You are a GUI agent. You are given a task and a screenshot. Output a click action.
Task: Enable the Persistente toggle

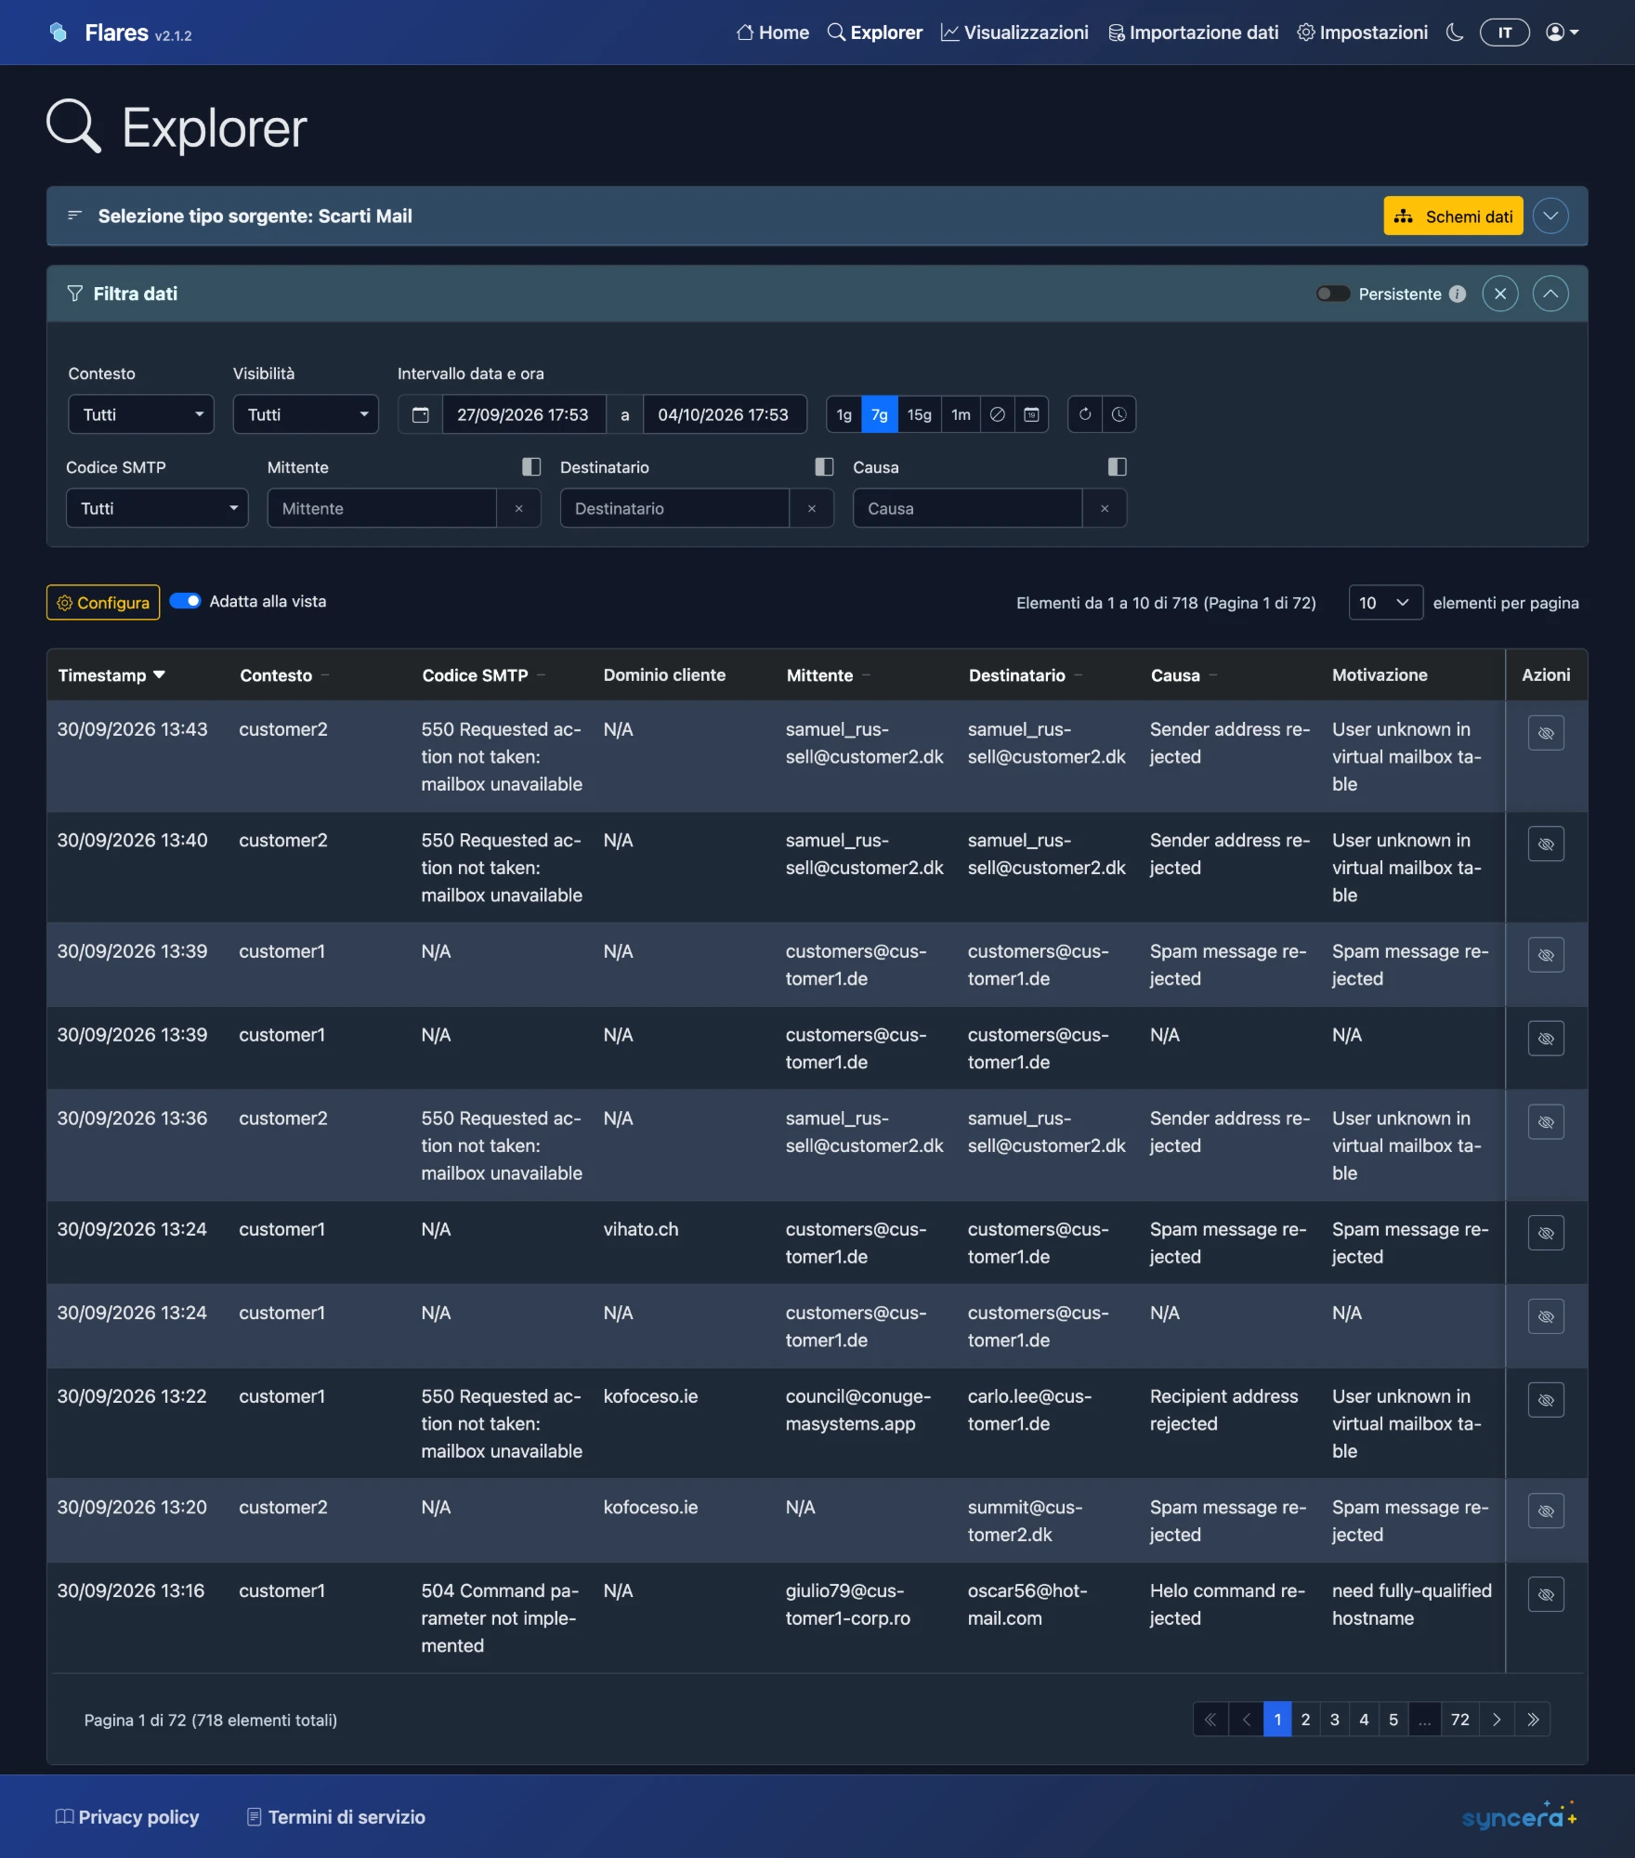1333,294
